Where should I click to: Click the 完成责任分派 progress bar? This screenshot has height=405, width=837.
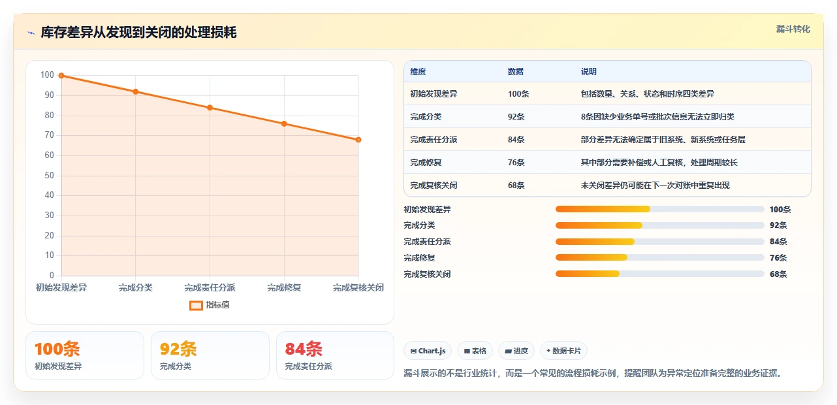(660, 242)
